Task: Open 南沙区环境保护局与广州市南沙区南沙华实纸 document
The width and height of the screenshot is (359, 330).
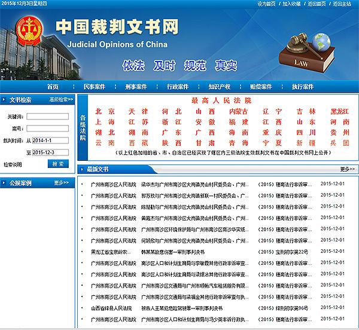Action: pos(195,230)
